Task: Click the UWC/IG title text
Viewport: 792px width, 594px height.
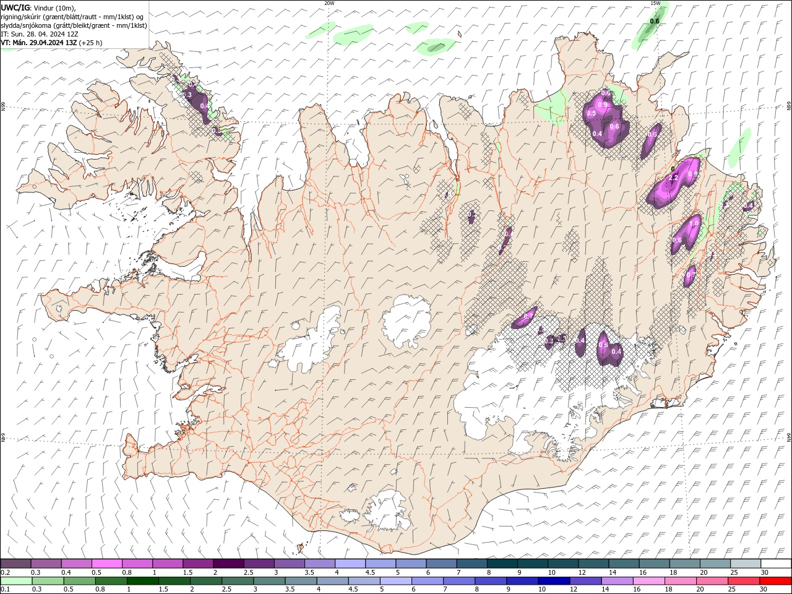Action: coord(15,7)
